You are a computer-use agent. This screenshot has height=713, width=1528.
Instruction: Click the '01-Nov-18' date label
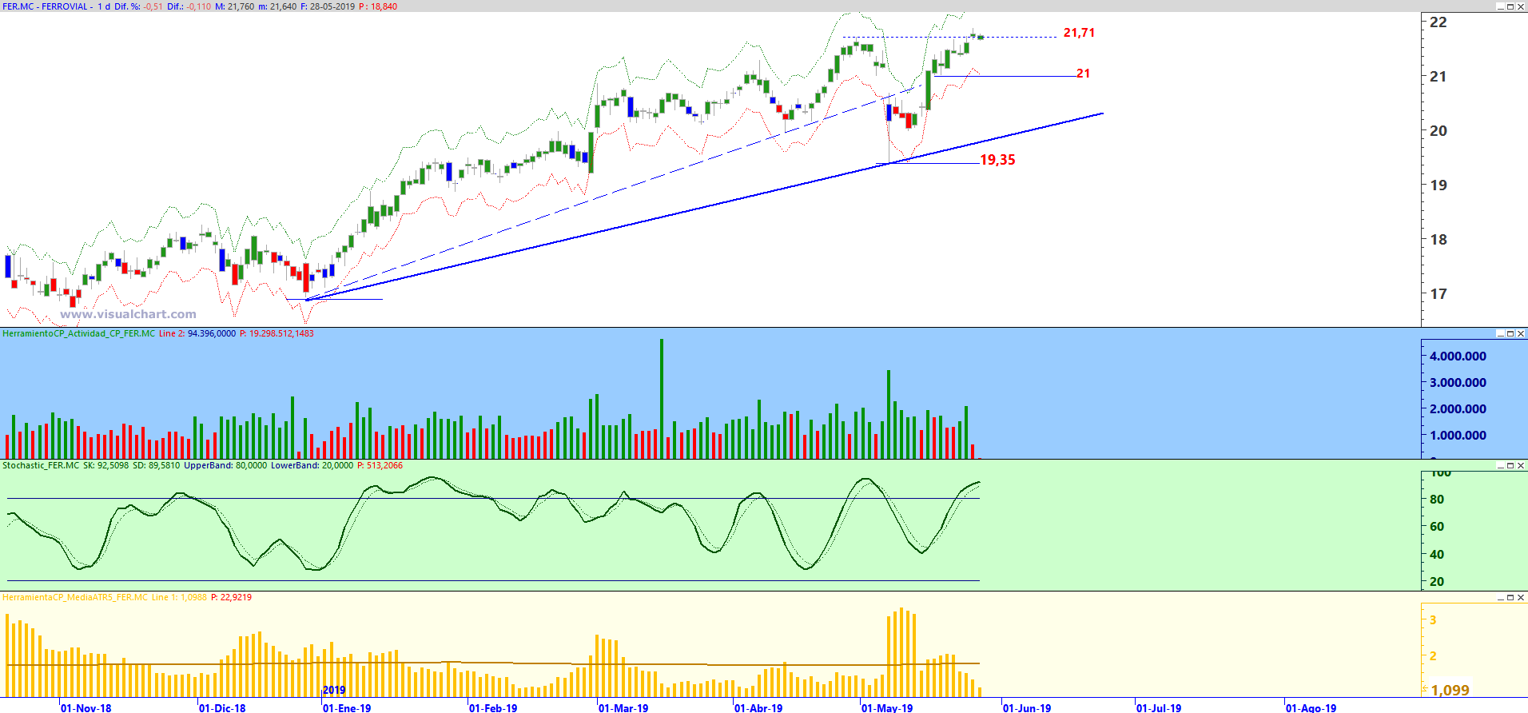pyautogui.click(x=86, y=708)
